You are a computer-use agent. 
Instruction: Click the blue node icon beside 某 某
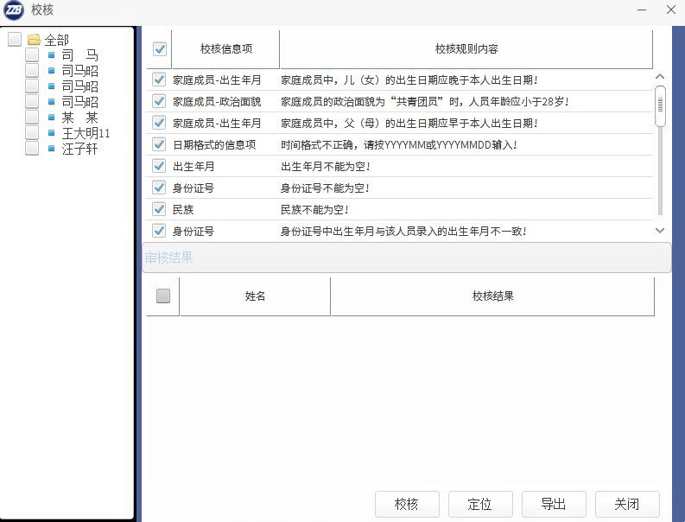point(52,118)
